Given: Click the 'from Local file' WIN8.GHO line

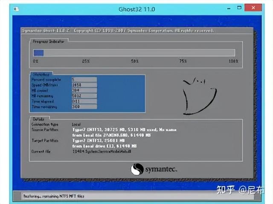Looking at the screenshot, I should click(112, 135).
